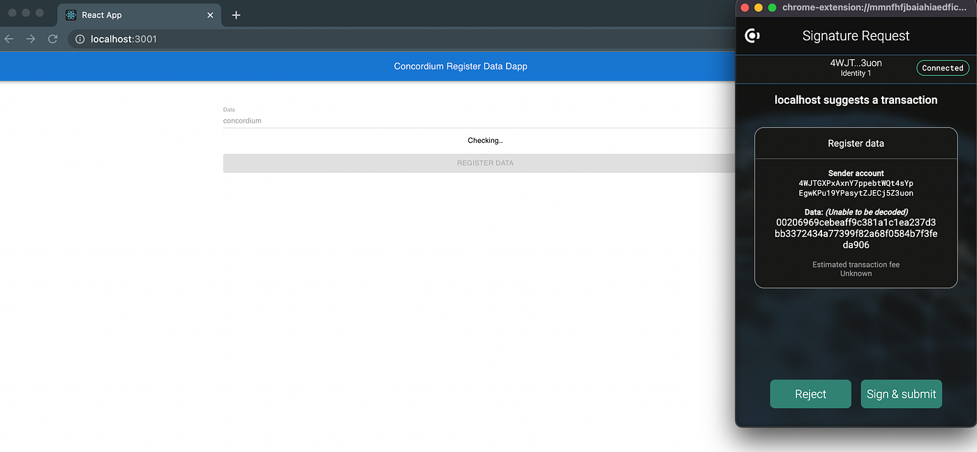Select the React App tab
This screenshot has width=977, height=452.
140,15
